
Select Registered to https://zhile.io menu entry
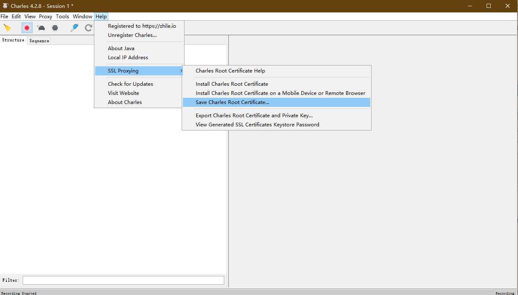(x=139, y=26)
